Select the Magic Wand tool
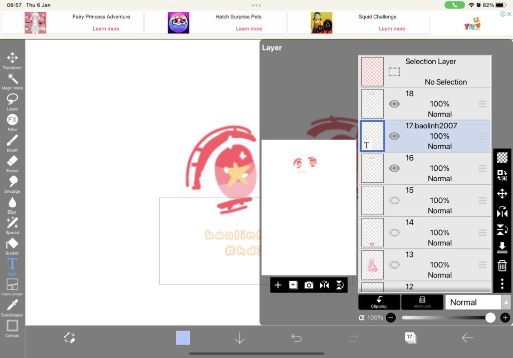The width and height of the screenshot is (513, 358). pyautogui.click(x=12, y=81)
